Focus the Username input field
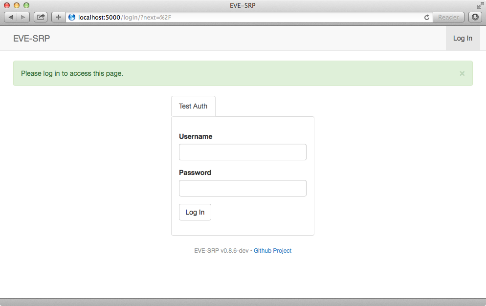 coord(243,152)
